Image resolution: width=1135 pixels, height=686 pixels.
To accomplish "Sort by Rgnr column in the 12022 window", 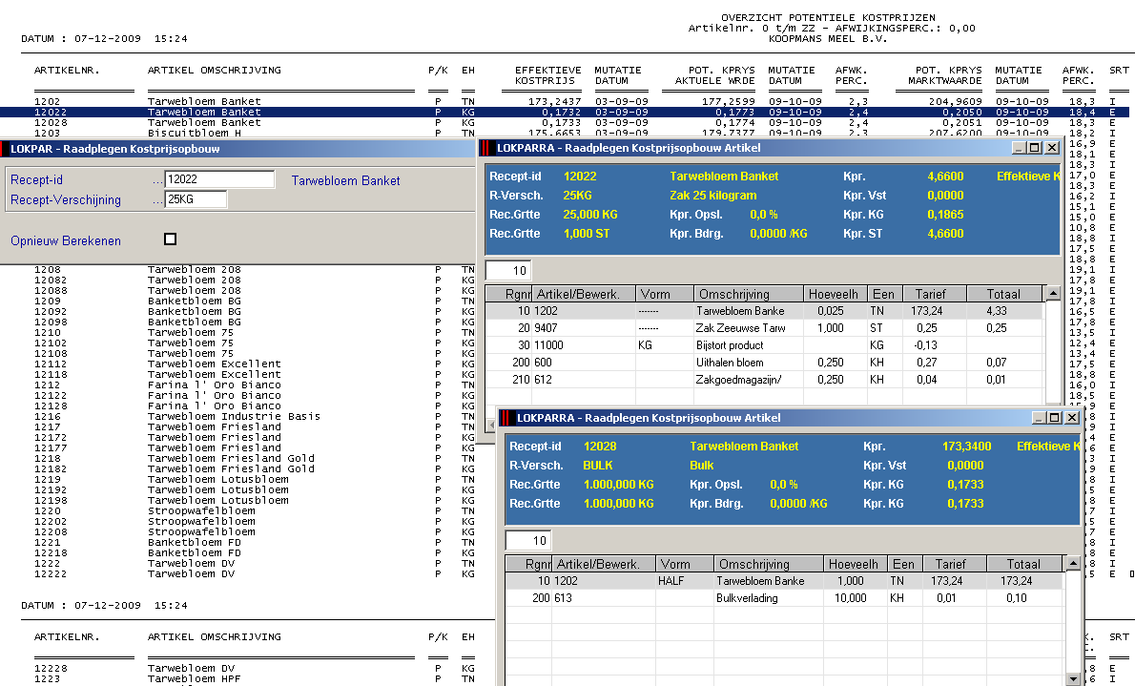I will pyautogui.click(x=509, y=294).
